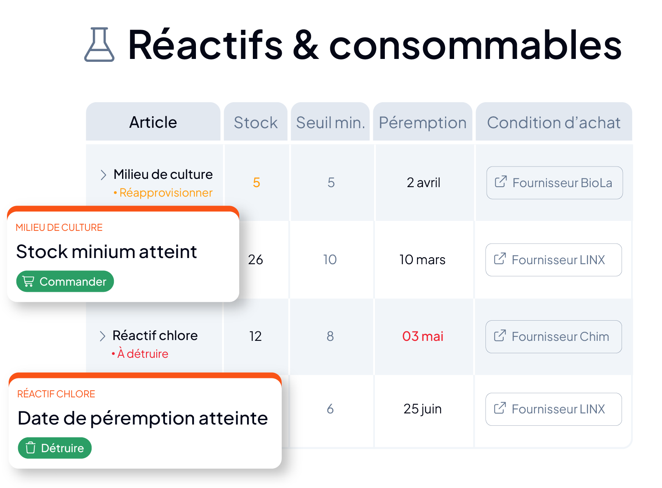Open the Fournisseur BioLa link button

(555, 183)
